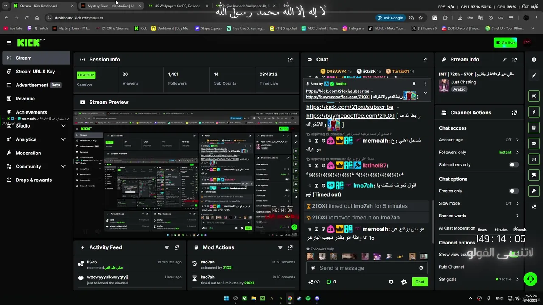
Task: Click the broadcast signal icon in right sidebar
Action: (534, 159)
